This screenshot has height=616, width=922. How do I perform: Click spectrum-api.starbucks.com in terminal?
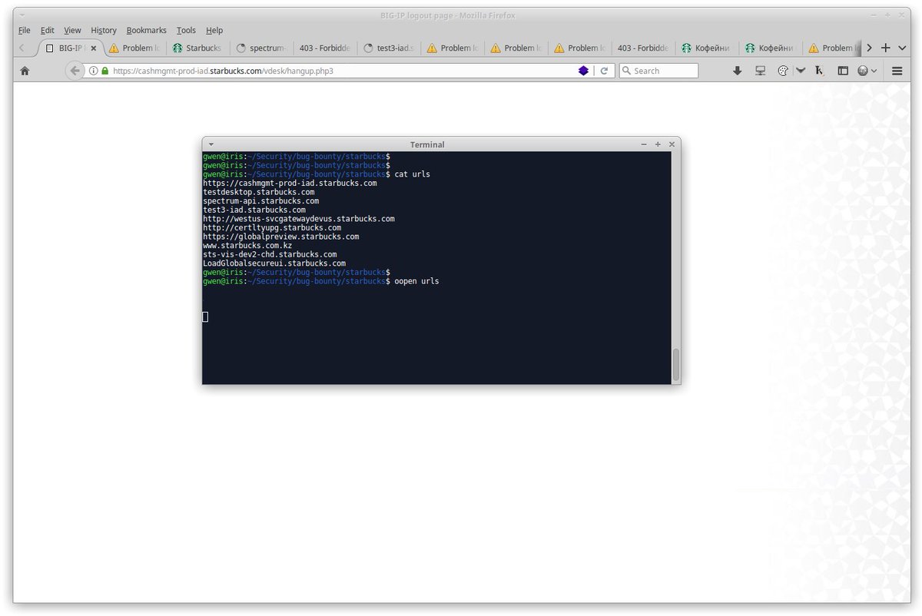tap(260, 201)
